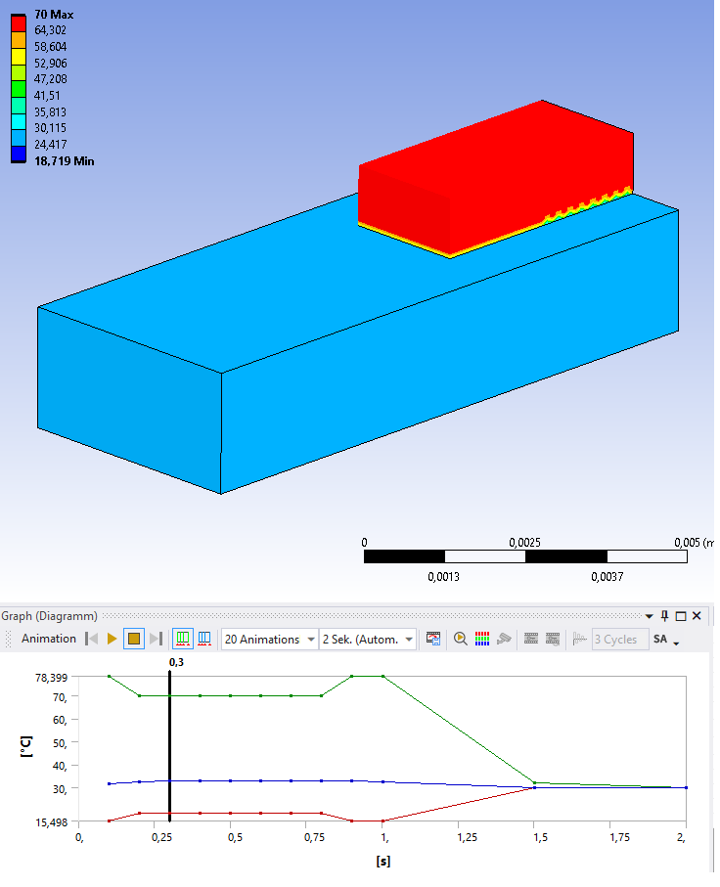Click the 70 Max legend label

coord(54,15)
